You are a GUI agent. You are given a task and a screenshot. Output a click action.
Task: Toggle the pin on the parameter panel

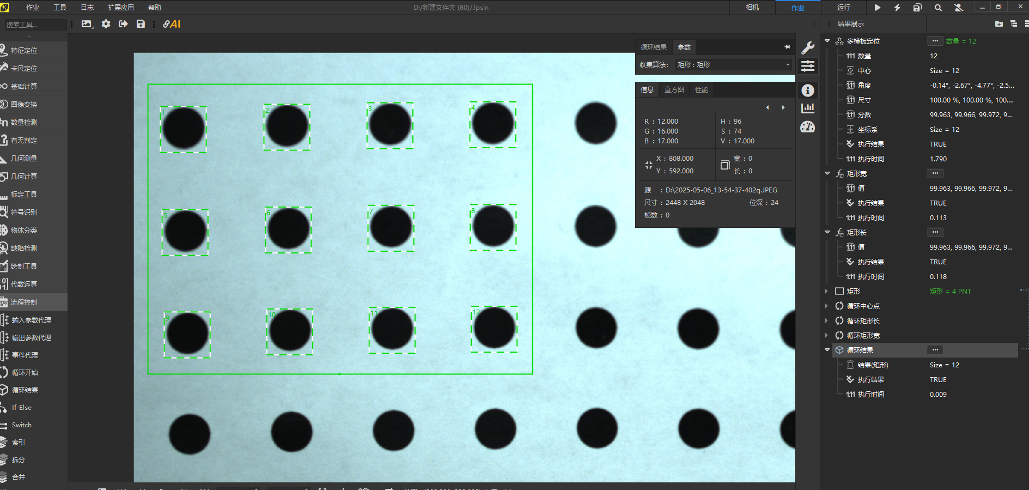(787, 47)
